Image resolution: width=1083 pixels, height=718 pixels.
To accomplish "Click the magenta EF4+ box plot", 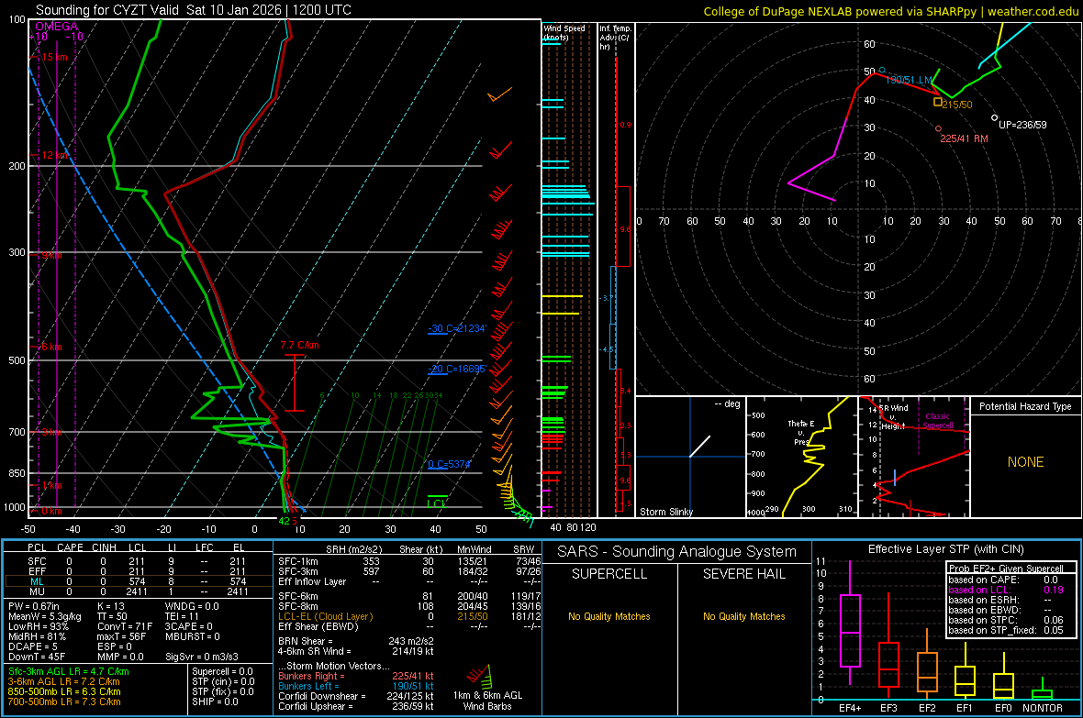I will (x=850, y=623).
